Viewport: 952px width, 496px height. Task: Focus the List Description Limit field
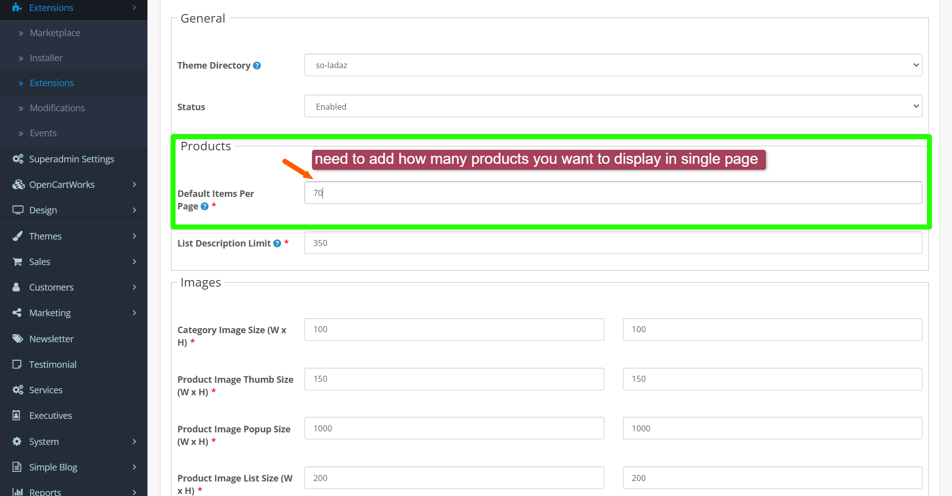(613, 242)
